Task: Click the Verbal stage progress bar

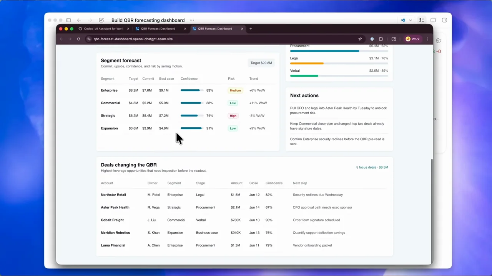Action: [339, 76]
